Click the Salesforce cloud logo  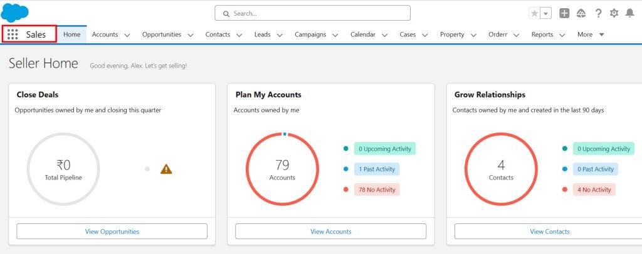(x=15, y=13)
